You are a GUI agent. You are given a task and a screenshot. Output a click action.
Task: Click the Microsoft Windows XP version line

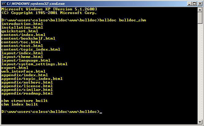[x=49, y=9]
